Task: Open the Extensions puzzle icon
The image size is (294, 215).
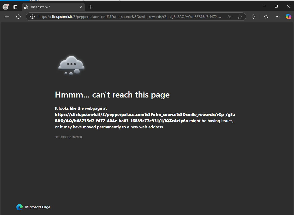Action: 253,17
